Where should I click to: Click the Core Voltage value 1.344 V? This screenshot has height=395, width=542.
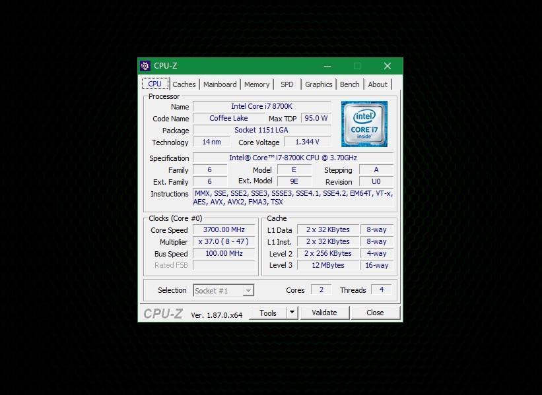[x=307, y=142]
